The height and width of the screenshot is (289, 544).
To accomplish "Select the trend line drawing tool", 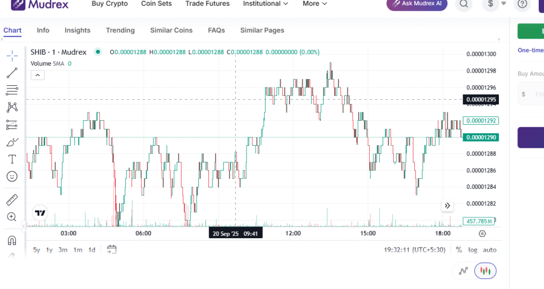I will [x=12, y=73].
